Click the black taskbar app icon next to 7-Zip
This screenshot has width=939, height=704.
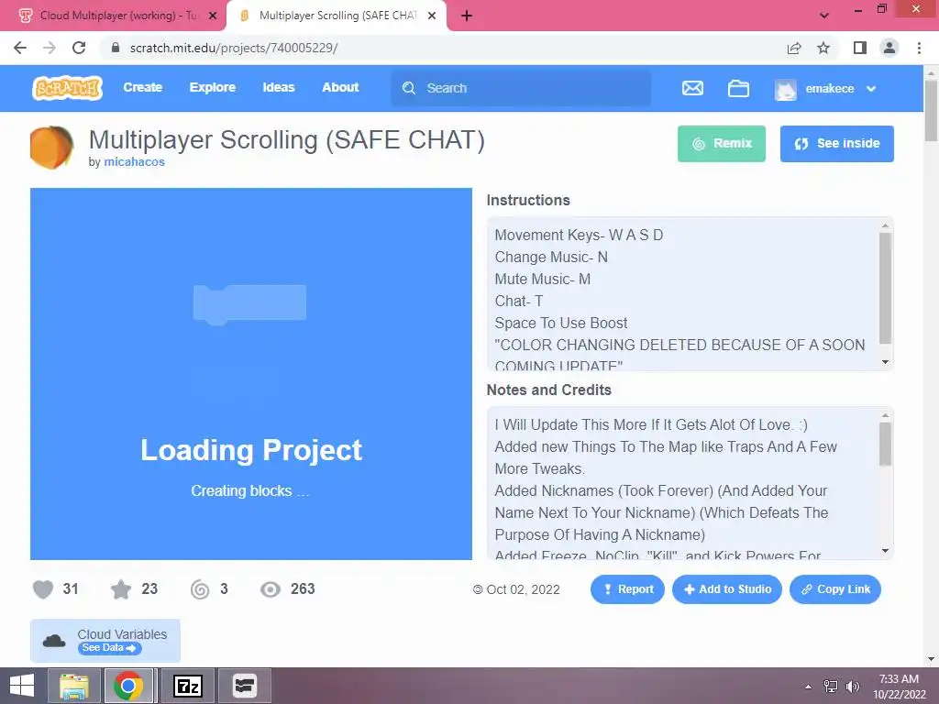[244, 686]
